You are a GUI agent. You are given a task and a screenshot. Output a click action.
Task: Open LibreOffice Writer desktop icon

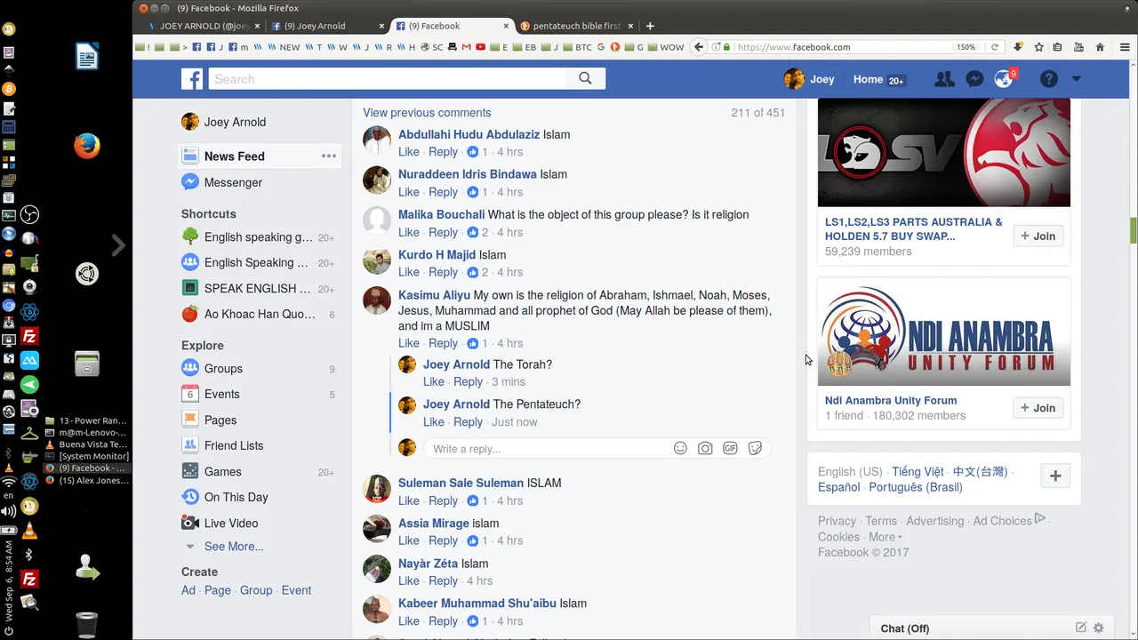[x=87, y=57]
